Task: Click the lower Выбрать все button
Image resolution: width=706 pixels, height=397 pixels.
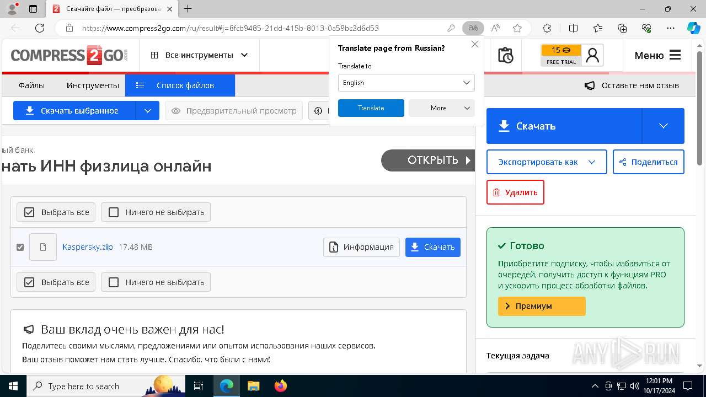Action: pos(56,282)
